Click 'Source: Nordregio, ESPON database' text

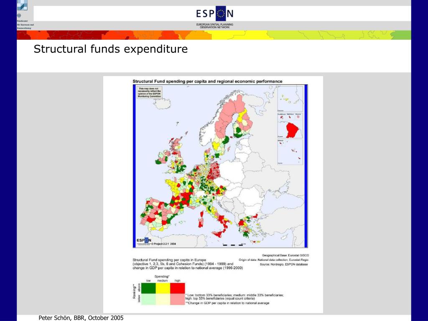[x=284, y=264]
